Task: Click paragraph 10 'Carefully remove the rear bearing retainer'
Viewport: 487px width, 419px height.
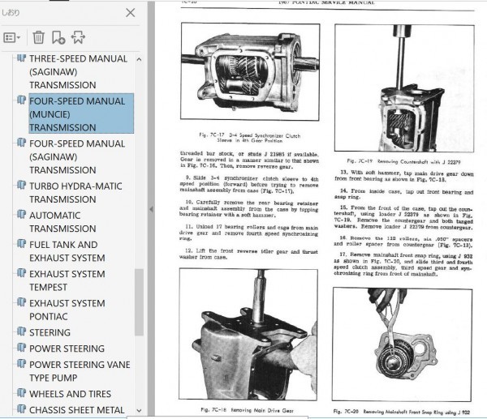Action: coord(249,209)
